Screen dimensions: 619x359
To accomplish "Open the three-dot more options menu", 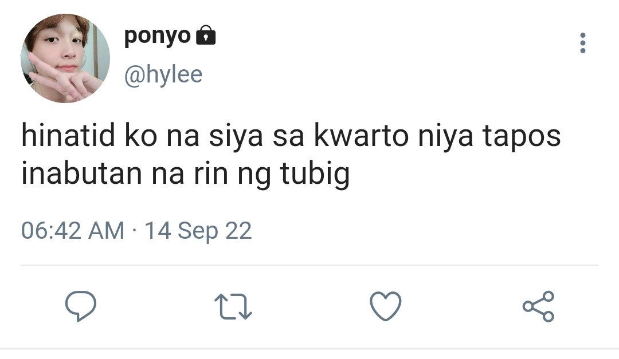I will 583,43.
